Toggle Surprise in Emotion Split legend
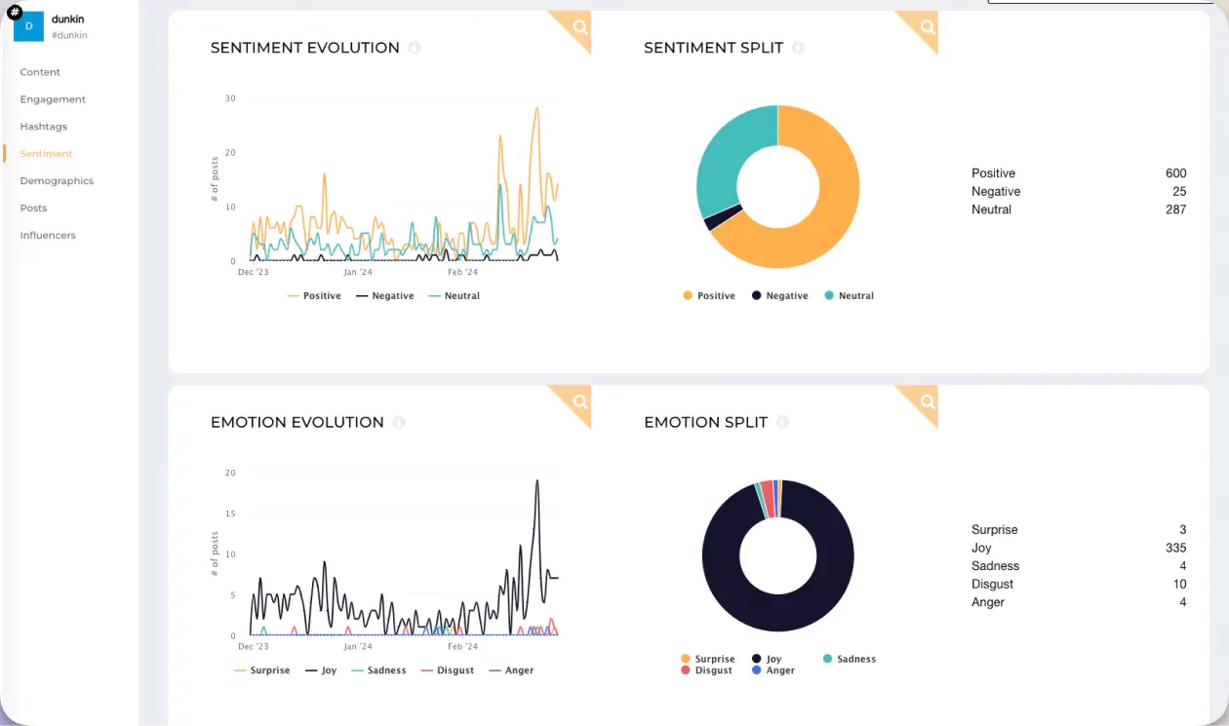Viewport: 1229px width, 726px height. (x=708, y=659)
